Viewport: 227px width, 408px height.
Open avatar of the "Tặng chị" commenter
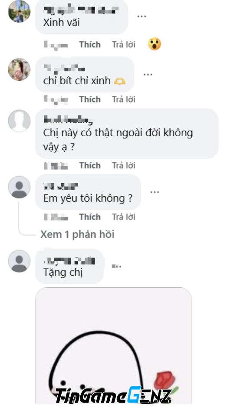19,261
